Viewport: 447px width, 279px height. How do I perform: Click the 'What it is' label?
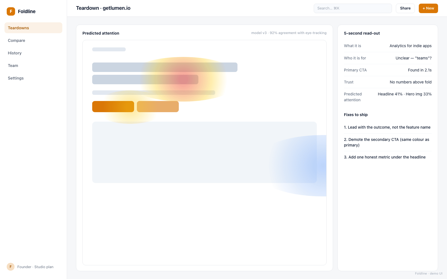(352, 46)
